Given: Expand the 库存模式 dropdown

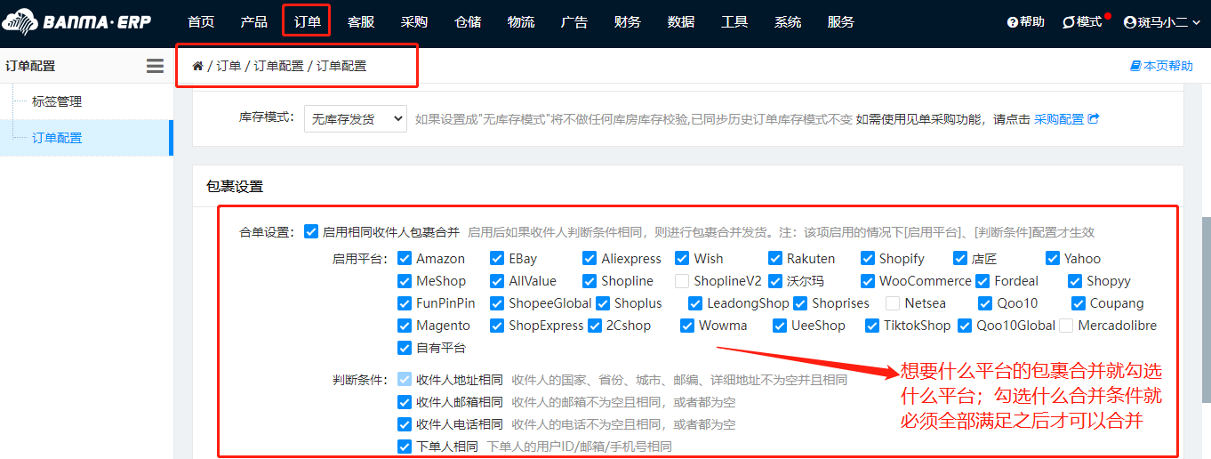Looking at the screenshot, I should pos(355,118).
